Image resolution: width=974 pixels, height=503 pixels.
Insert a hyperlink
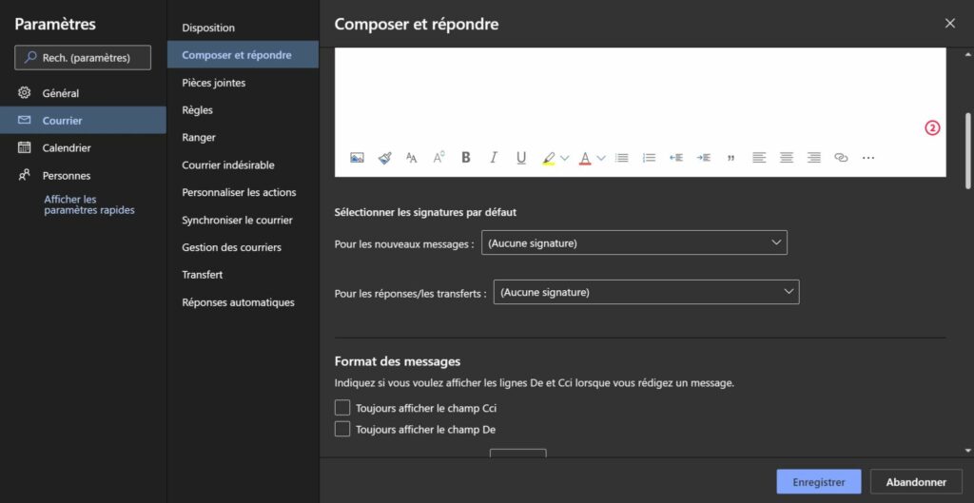tap(841, 158)
